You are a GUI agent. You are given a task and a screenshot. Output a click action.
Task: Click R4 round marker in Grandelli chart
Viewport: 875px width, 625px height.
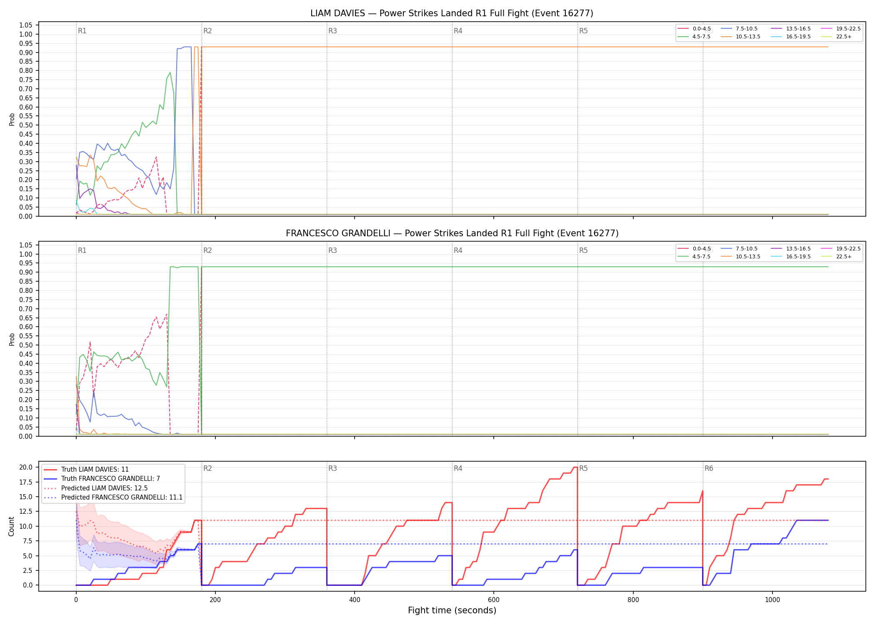pyautogui.click(x=458, y=250)
